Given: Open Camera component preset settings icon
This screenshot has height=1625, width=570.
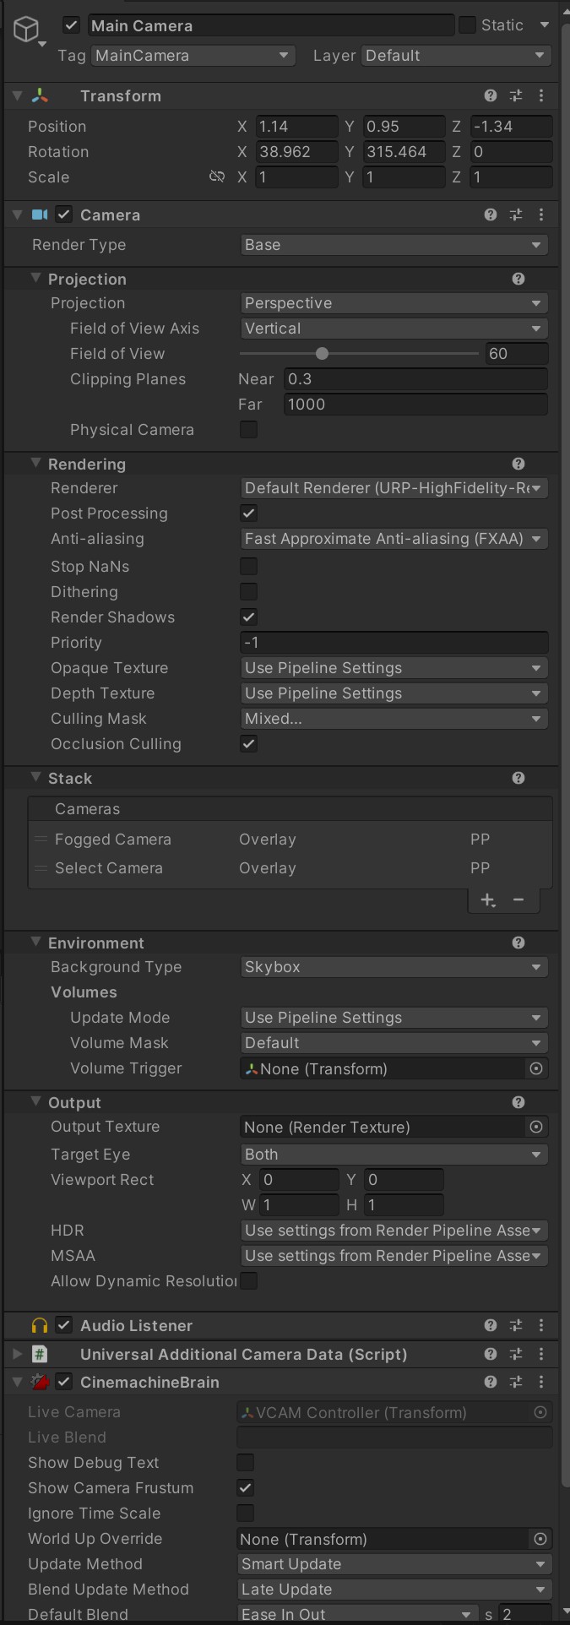Looking at the screenshot, I should pyautogui.click(x=516, y=215).
